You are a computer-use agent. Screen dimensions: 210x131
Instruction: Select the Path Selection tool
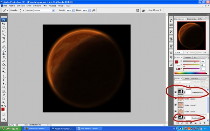(3, 83)
